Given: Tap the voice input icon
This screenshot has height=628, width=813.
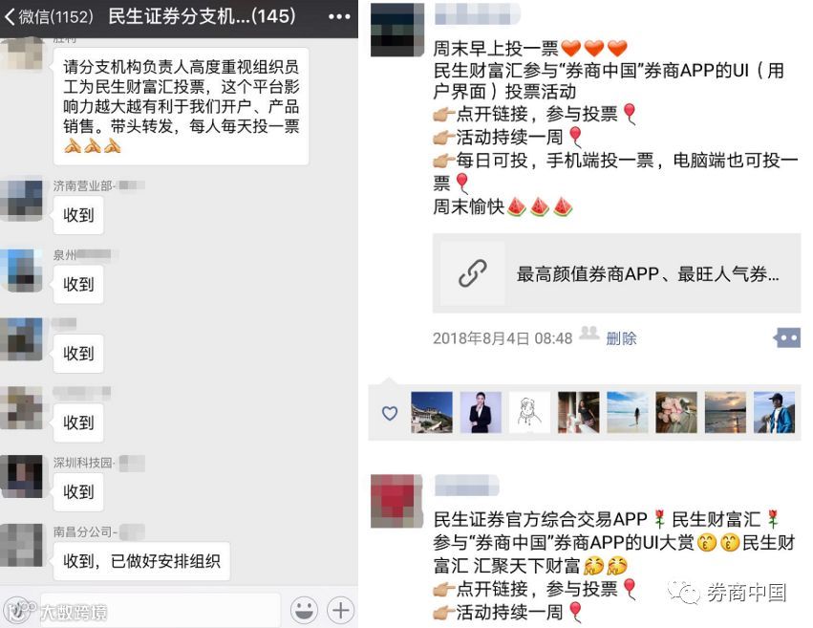Looking at the screenshot, I should 16,610.
